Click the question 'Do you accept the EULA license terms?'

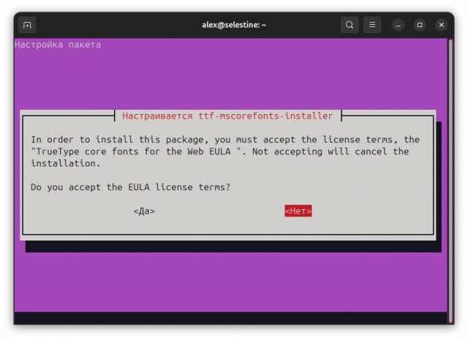click(x=131, y=187)
